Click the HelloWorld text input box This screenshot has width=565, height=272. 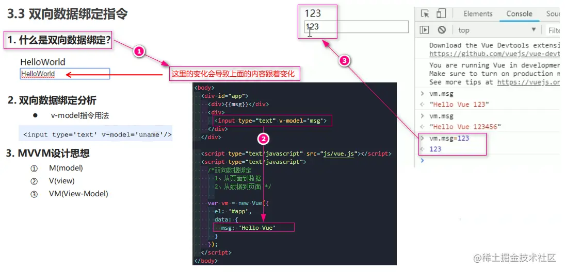point(65,74)
